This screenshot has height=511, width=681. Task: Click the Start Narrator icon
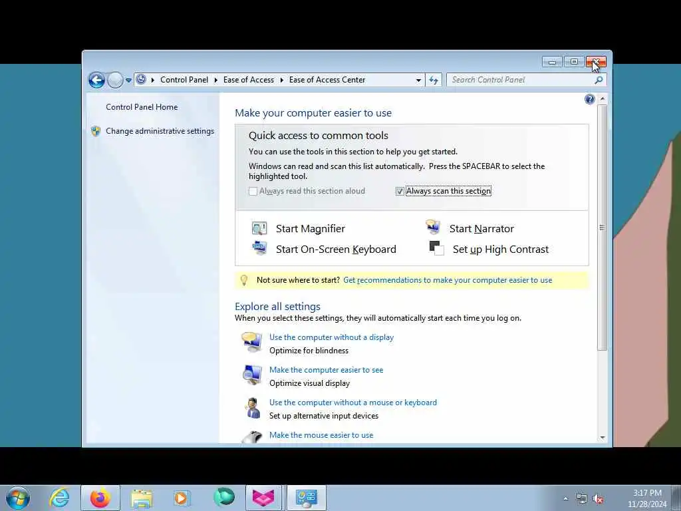(433, 228)
